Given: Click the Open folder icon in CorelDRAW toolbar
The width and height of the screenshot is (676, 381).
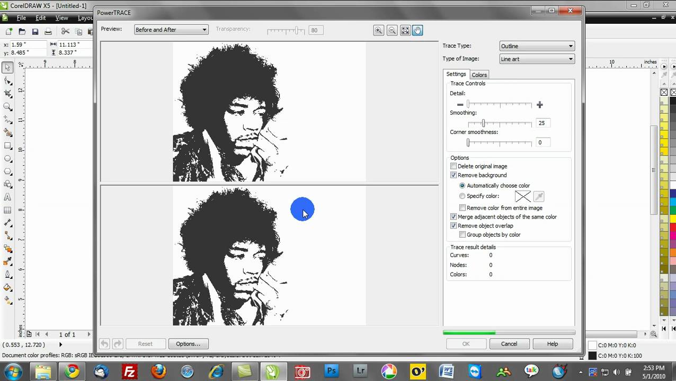Looking at the screenshot, I should coord(22,32).
